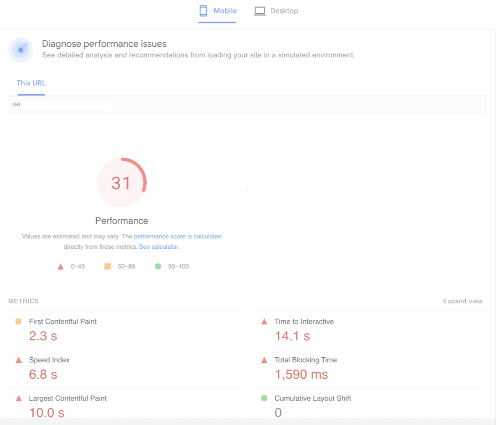The image size is (496, 425).
Task: Click the orange square 50–89 legend icon
Action: coord(108,266)
